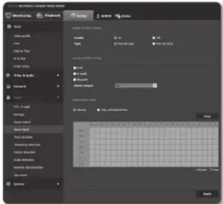Viewport: 223px width, 204px height.
Task: Open FTP / E-mail settings
Action: click(x=22, y=107)
